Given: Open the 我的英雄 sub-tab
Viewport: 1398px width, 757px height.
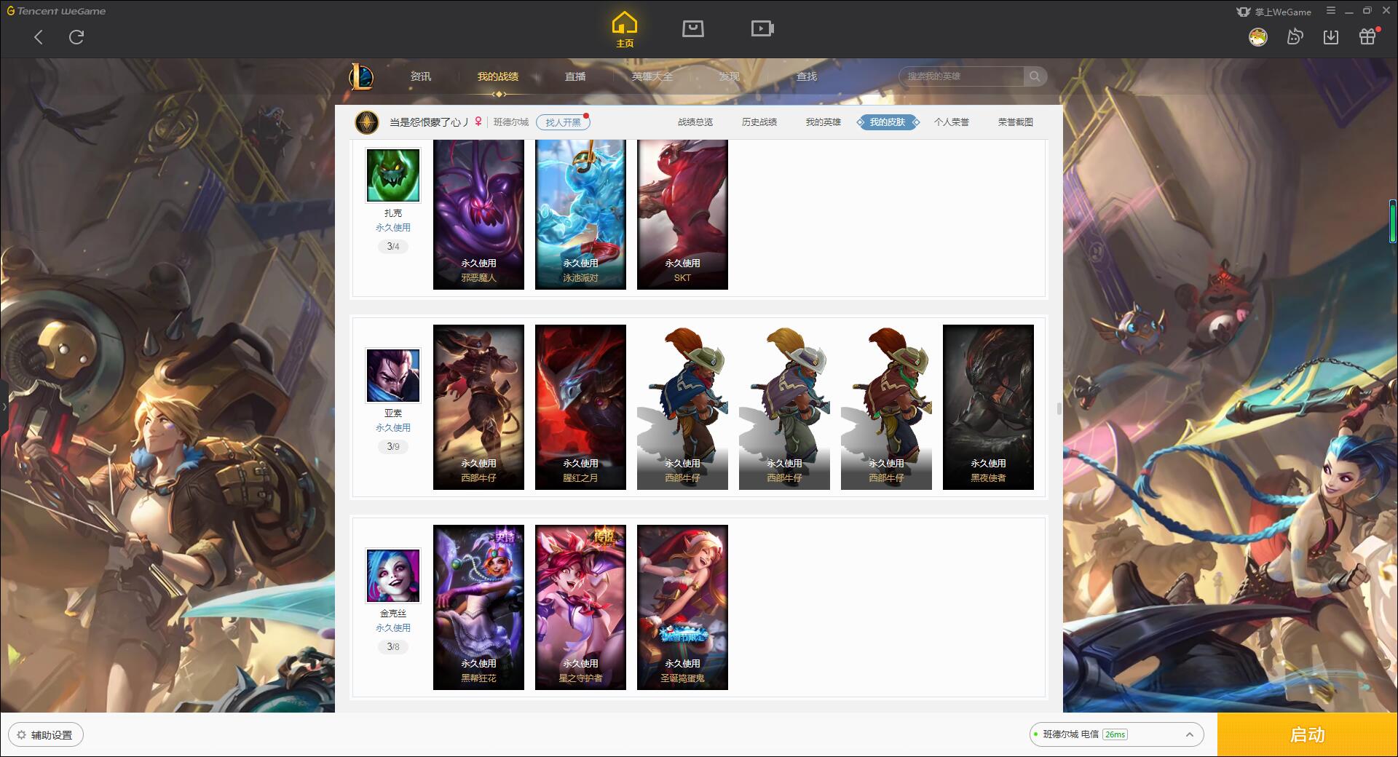Looking at the screenshot, I should (824, 122).
